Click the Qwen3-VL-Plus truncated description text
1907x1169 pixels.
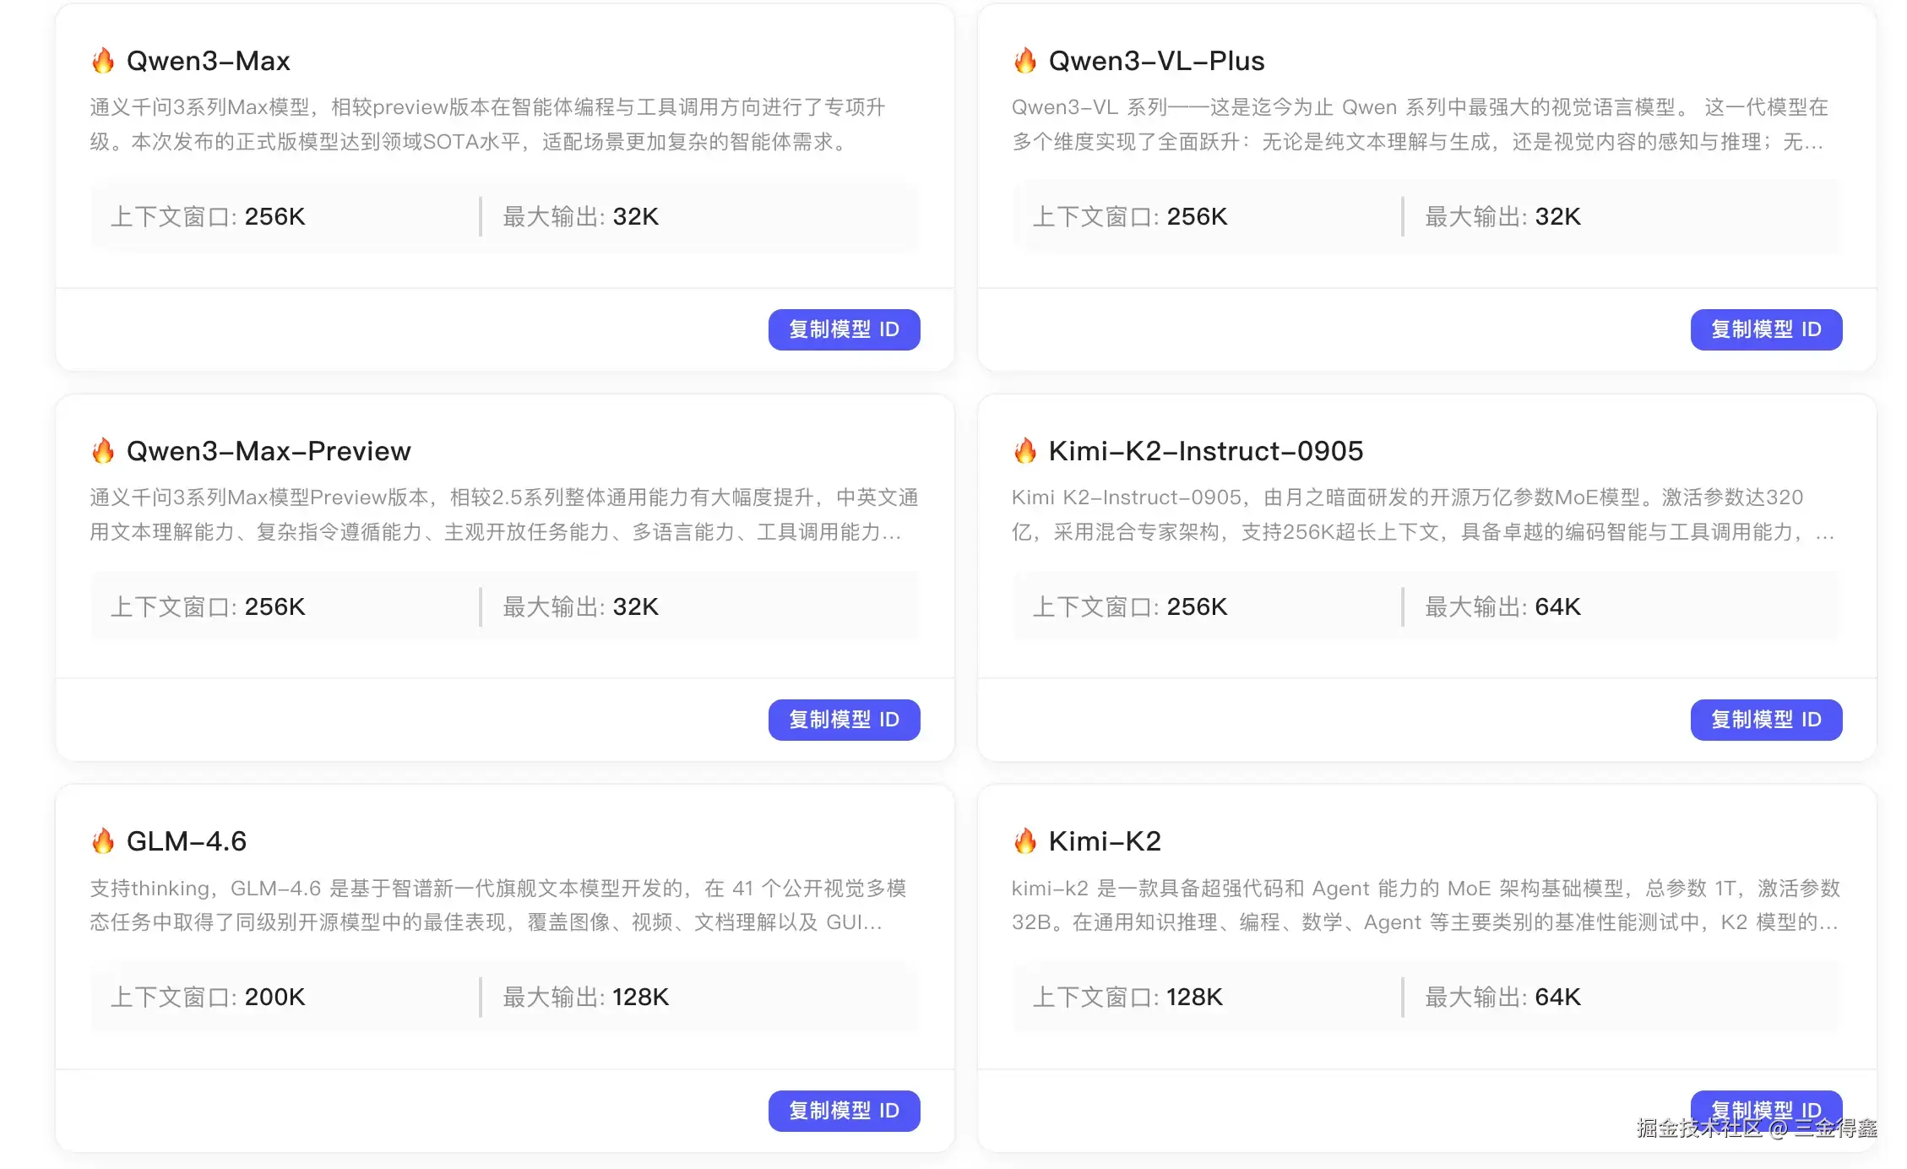click(1419, 125)
